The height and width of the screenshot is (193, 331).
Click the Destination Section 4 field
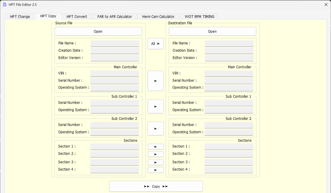click(x=229, y=169)
